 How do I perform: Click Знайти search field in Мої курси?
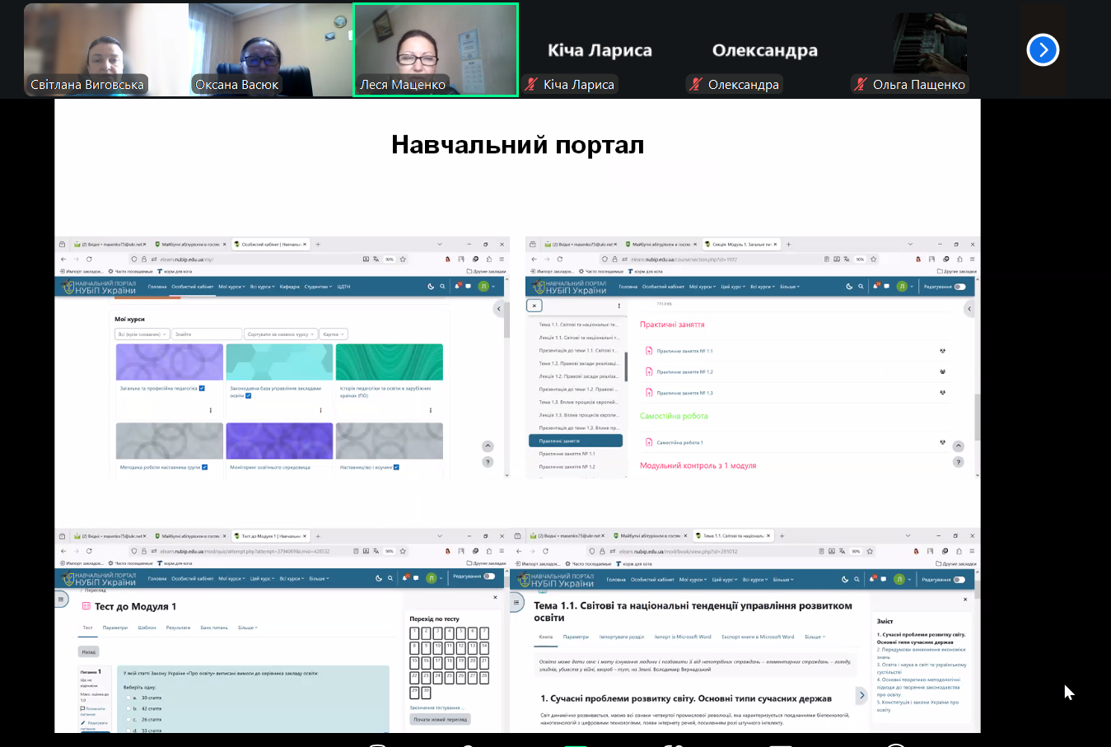click(208, 334)
